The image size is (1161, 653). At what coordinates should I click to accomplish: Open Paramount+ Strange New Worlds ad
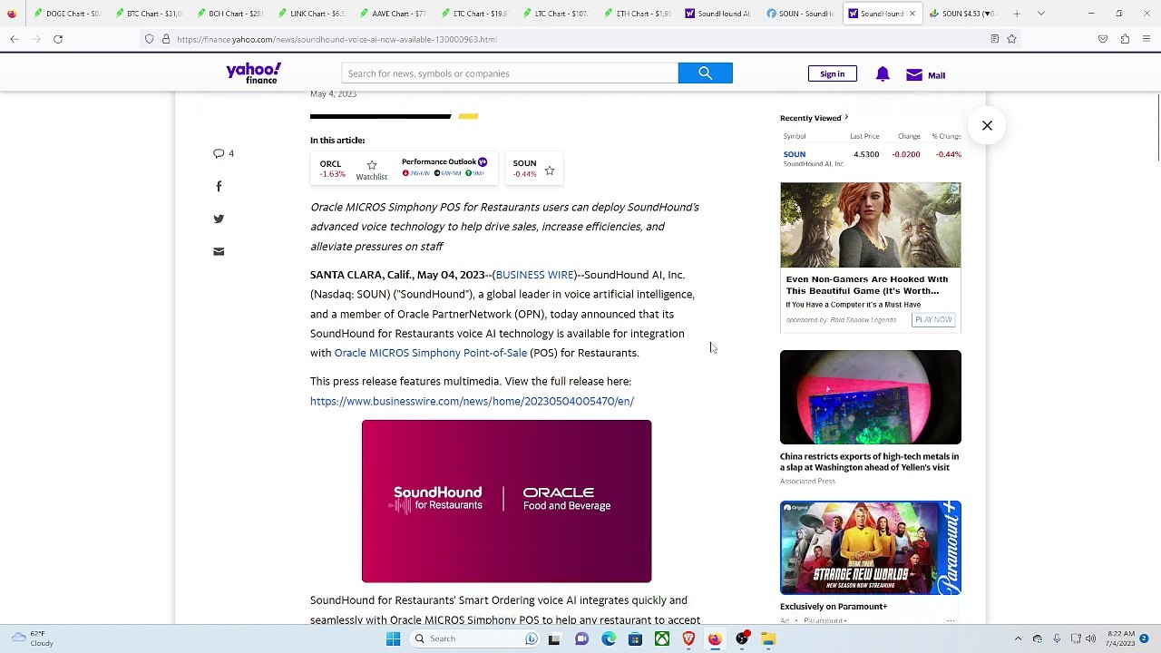pyautogui.click(x=870, y=548)
